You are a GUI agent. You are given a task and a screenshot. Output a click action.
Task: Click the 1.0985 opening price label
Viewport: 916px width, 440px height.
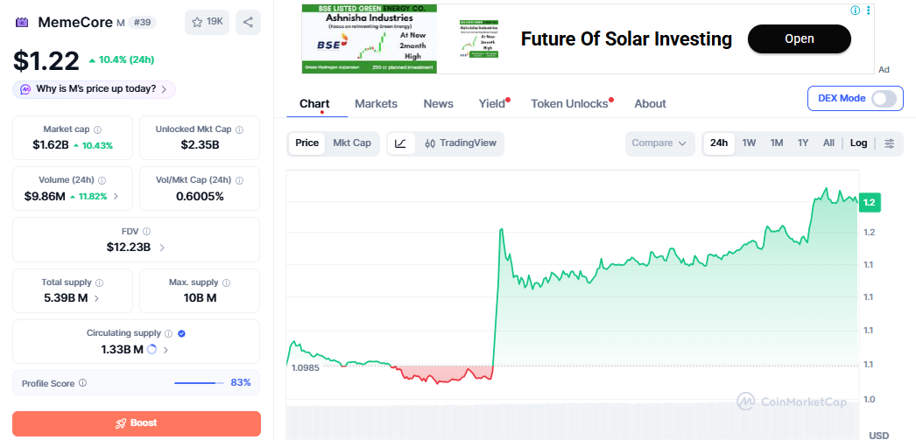[305, 367]
